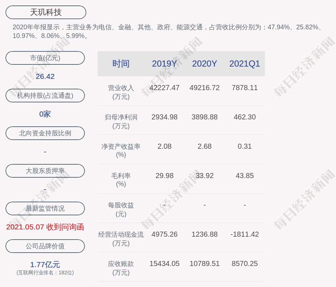Click the 归母净利润(万元) row label
The height and width of the screenshot is (287, 336).
pos(121,122)
